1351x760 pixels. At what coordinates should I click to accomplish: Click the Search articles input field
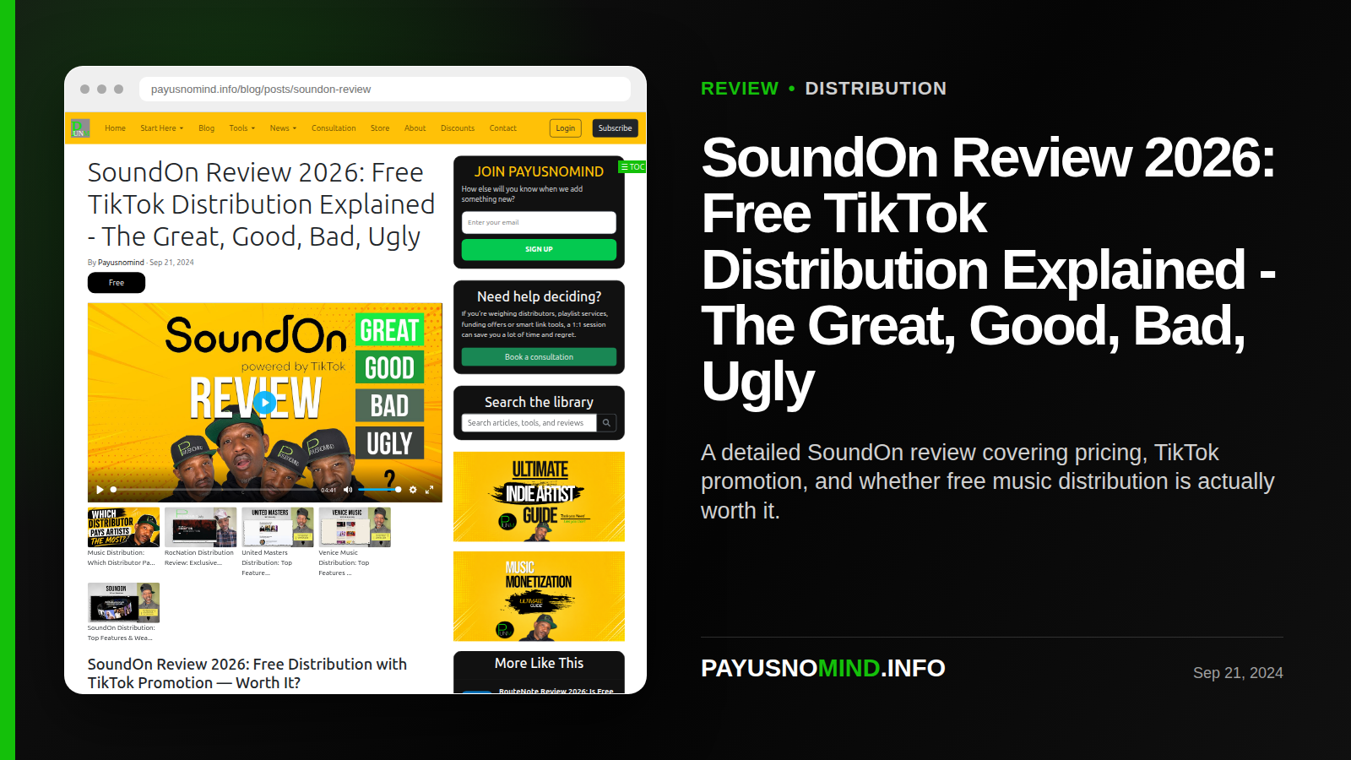(529, 423)
